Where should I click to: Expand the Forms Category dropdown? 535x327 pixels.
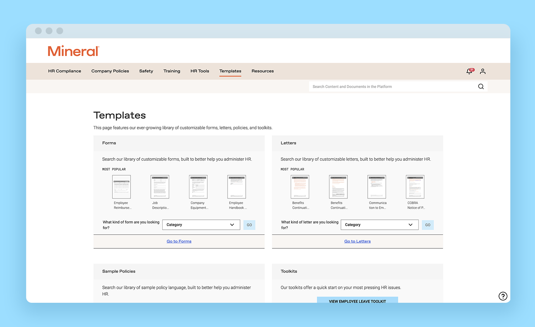click(x=201, y=225)
